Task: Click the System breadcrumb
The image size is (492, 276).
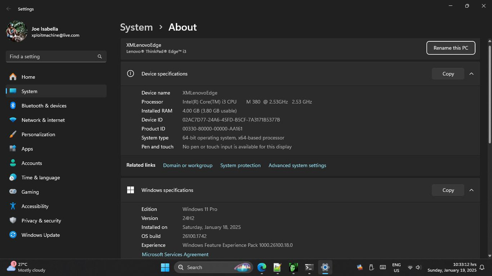Action: 136,27
